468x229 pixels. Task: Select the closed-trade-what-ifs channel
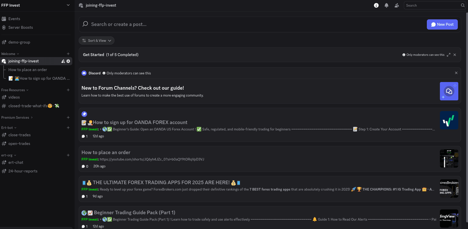[x=28, y=106]
